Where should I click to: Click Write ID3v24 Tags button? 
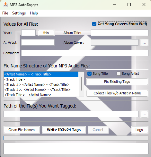point(64,130)
